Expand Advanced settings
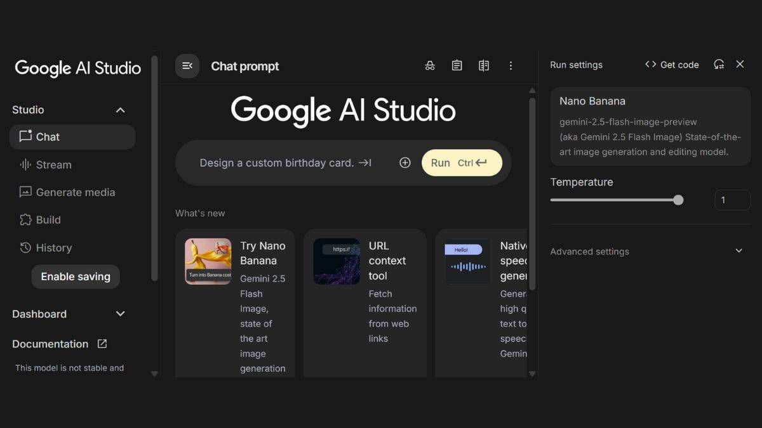The height and width of the screenshot is (428, 762). tap(739, 251)
